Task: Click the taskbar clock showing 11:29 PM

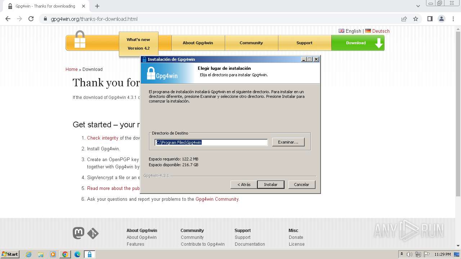Action: pos(442,254)
